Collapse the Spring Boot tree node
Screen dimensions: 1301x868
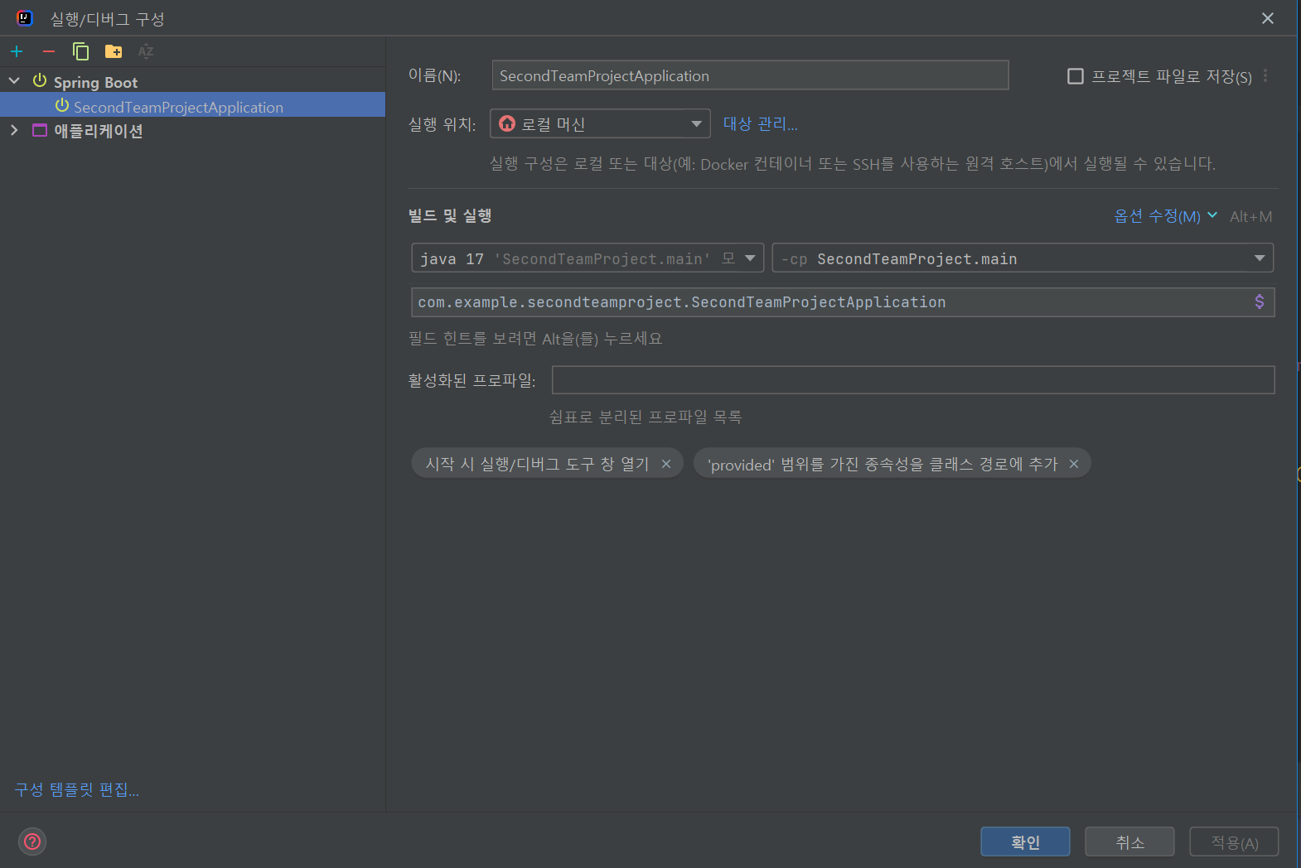pyautogui.click(x=14, y=81)
